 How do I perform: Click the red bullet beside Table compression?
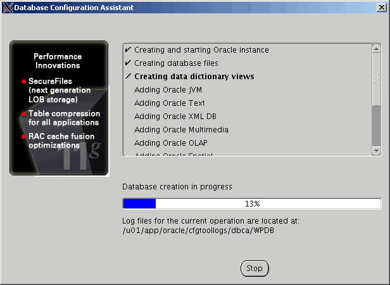[24, 114]
